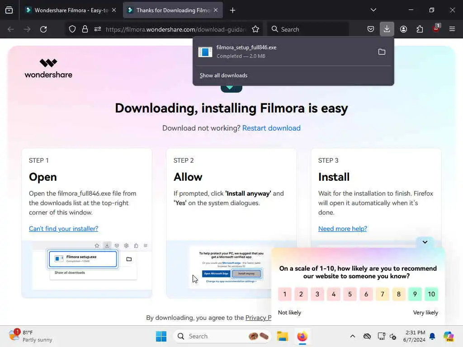Save page to Pocket
The height and width of the screenshot is (347, 463).
click(x=371, y=29)
